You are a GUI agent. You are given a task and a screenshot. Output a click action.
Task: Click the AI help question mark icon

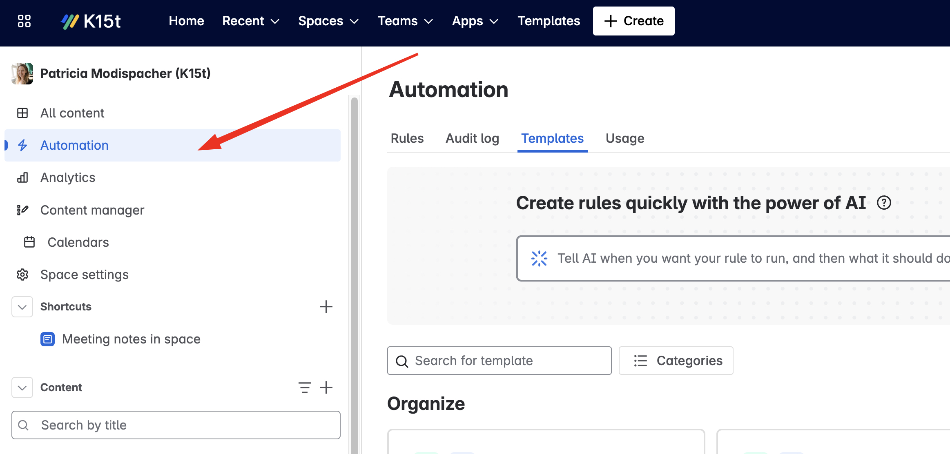coord(884,203)
